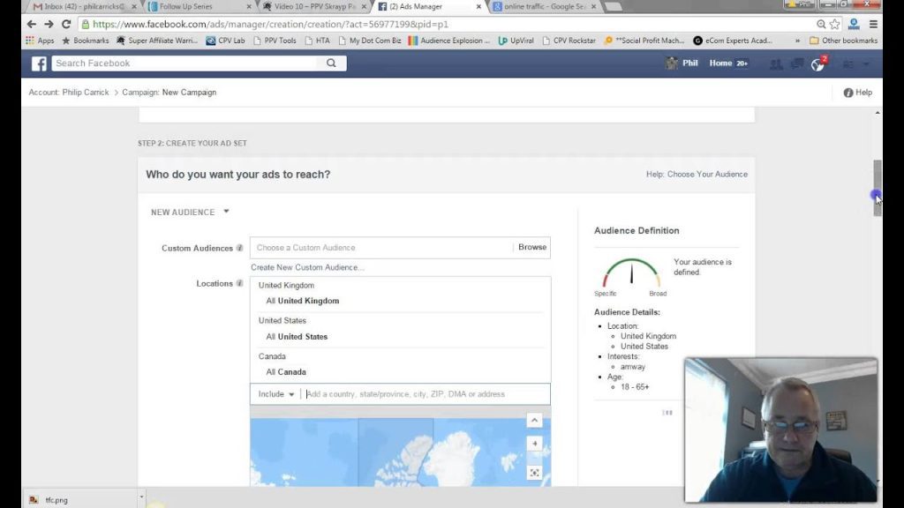Screen dimensions: 904x508
Task: Click the Help icon link at top right
Action: 858,92
